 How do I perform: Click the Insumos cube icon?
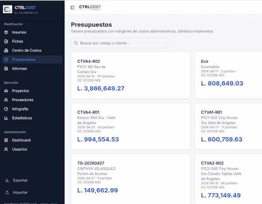(x=6, y=32)
